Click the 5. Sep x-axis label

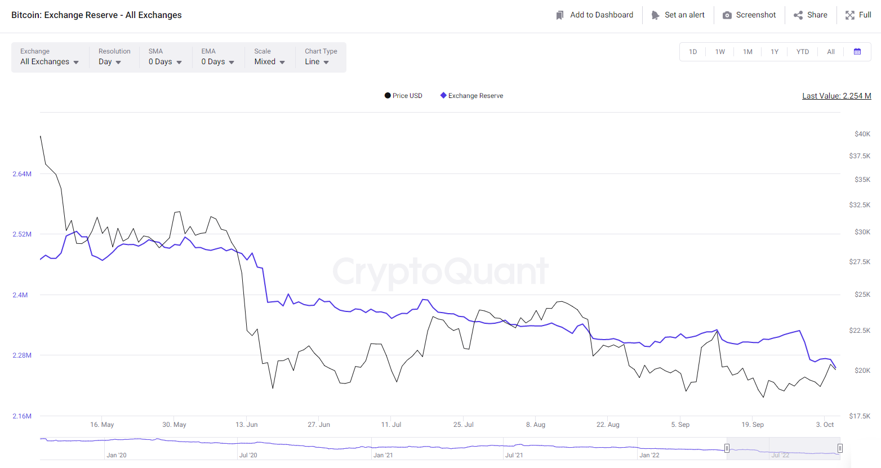coord(680,425)
